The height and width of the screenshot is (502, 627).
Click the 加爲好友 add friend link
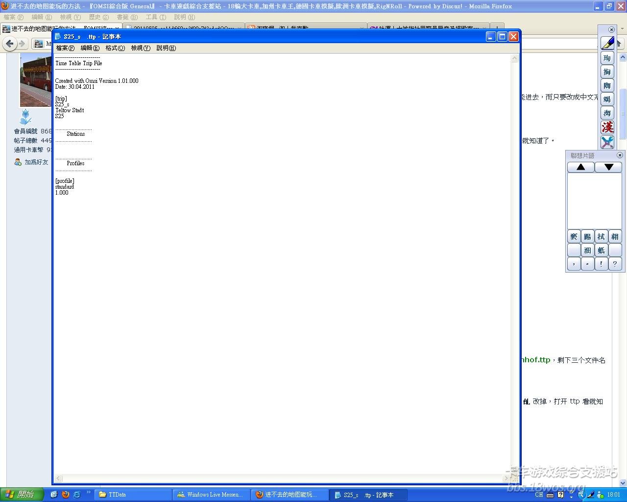point(36,162)
